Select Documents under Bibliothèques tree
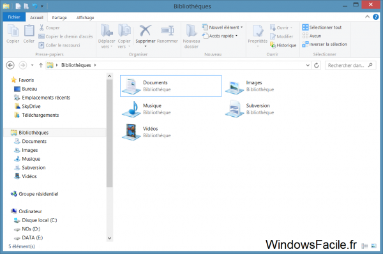This screenshot has width=383, height=254. coord(30,141)
